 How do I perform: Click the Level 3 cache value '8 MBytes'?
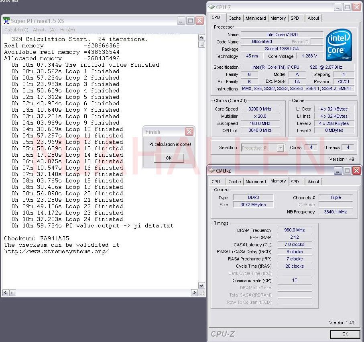[334, 131]
